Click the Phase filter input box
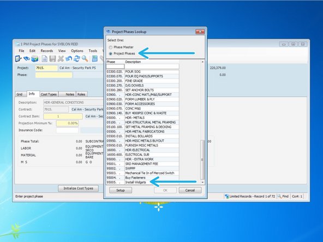The image size is (323, 242). 115,66
